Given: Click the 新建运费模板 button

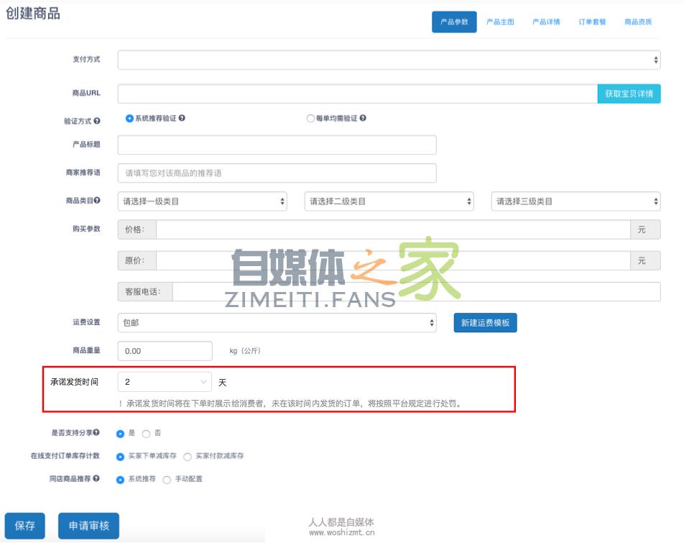Looking at the screenshot, I should 485,323.
